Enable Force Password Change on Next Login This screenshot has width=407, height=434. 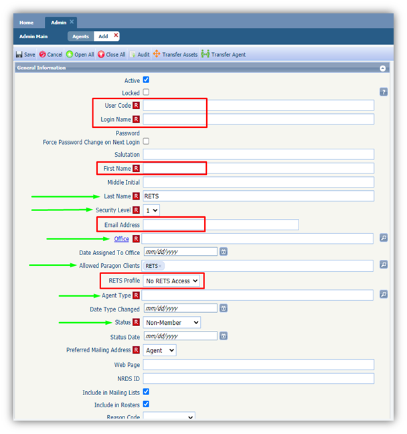(x=146, y=141)
